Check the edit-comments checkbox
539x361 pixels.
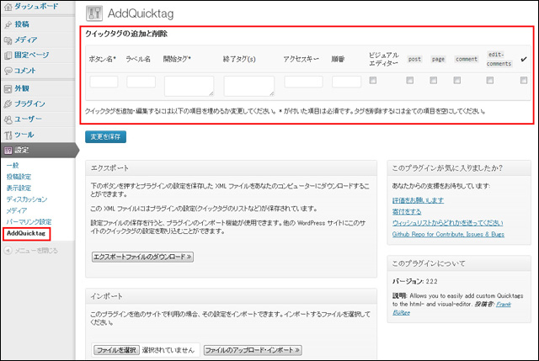click(491, 81)
